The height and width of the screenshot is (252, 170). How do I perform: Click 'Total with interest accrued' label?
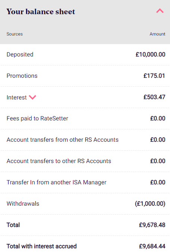[42, 246]
